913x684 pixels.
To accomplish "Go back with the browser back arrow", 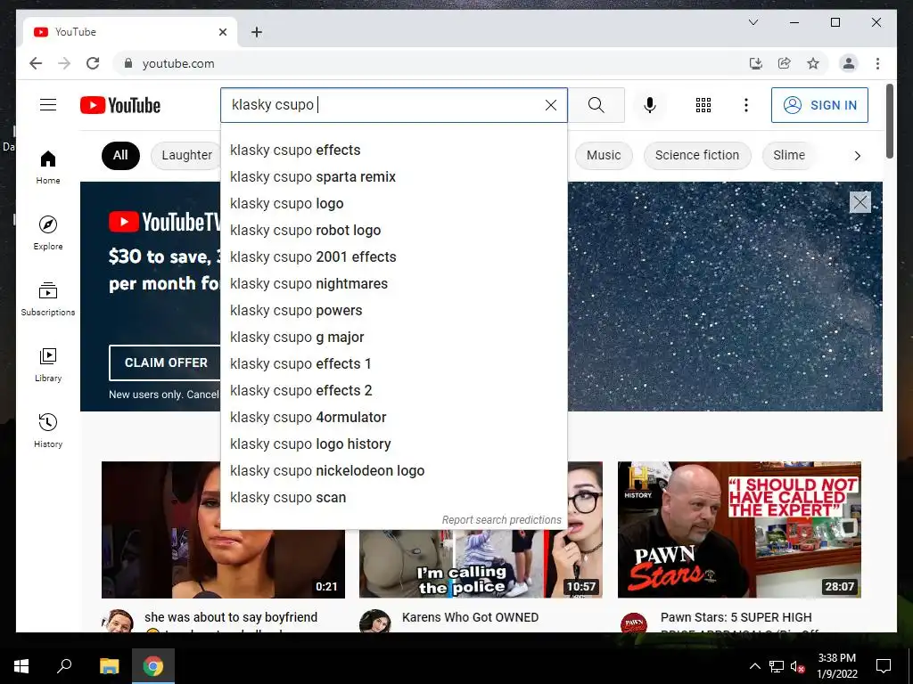I will click(36, 63).
